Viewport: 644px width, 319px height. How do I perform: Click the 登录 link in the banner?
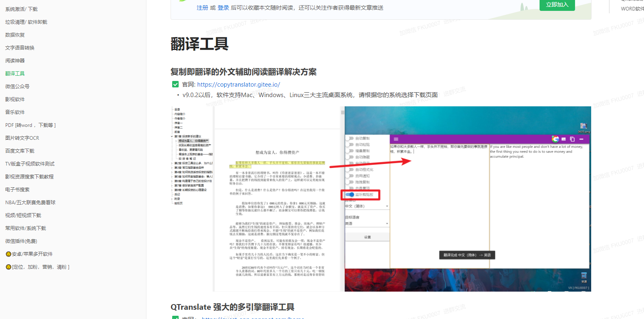click(223, 8)
